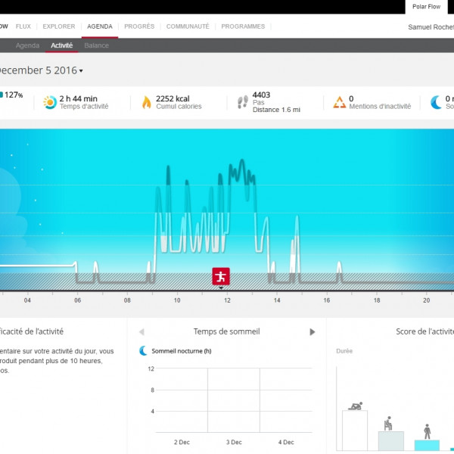The width and height of the screenshot is (454, 454).
Task: Click the moon icon beside Sommeil nocturne
Action: point(143,351)
